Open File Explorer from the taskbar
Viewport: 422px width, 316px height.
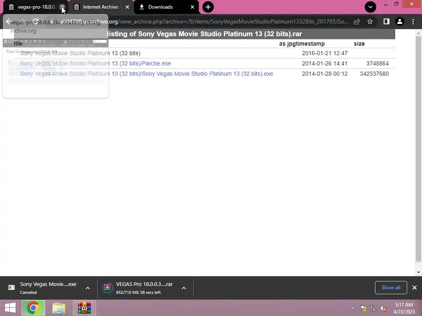[59, 308]
